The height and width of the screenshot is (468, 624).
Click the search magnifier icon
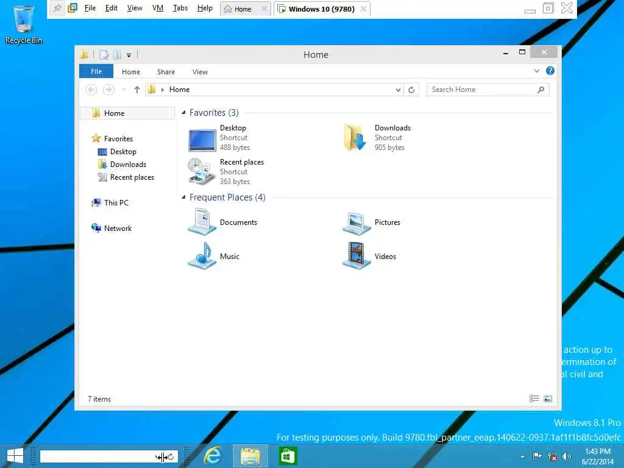click(x=541, y=90)
